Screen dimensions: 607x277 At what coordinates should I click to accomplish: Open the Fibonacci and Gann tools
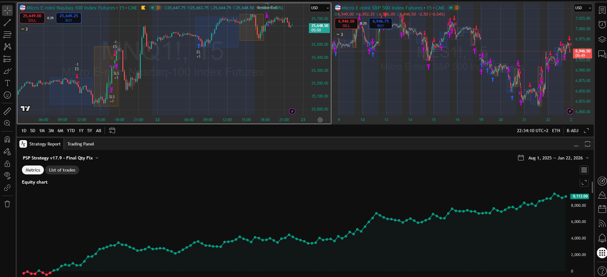click(7, 35)
